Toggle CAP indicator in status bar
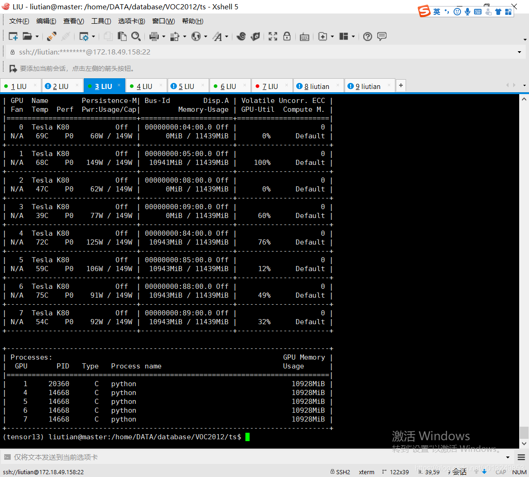The height and width of the screenshot is (477, 529). tap(501, 471)
